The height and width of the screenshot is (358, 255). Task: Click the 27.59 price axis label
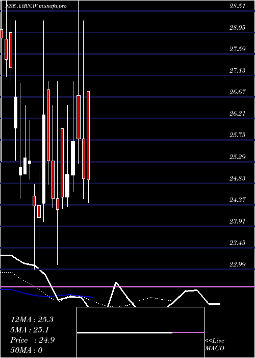(x=237, y=49)
